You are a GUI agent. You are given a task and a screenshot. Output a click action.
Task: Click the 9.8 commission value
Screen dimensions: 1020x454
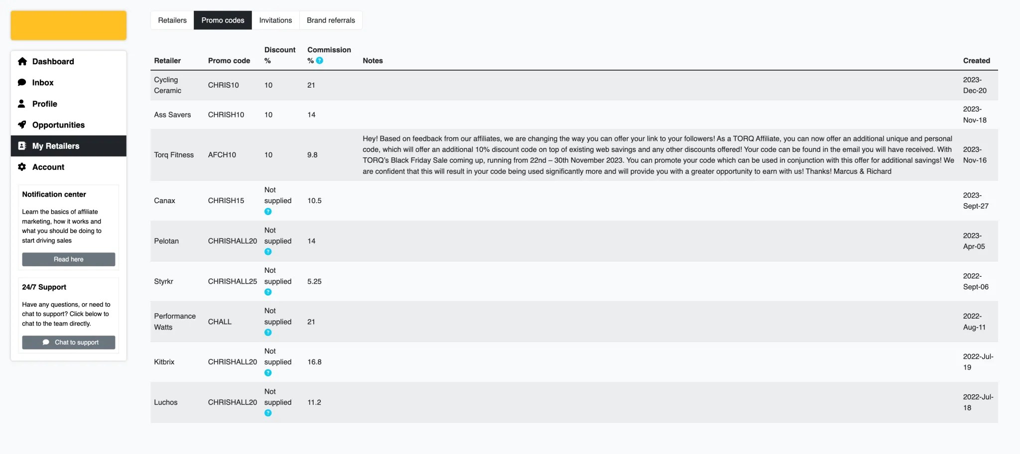pyautogui.click(x=312, y=155)
